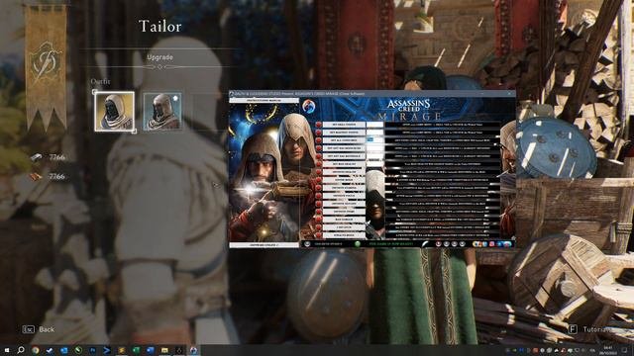Image resolution: width=634 pixels, height=356 pixels.
Task: Click the white feather icon in the trainer footer
Action: pos(425,244)
